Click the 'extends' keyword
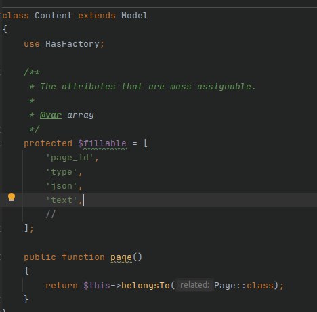This screenshot has height=312, width=317. pyautogui.click(x=97, y=16)
